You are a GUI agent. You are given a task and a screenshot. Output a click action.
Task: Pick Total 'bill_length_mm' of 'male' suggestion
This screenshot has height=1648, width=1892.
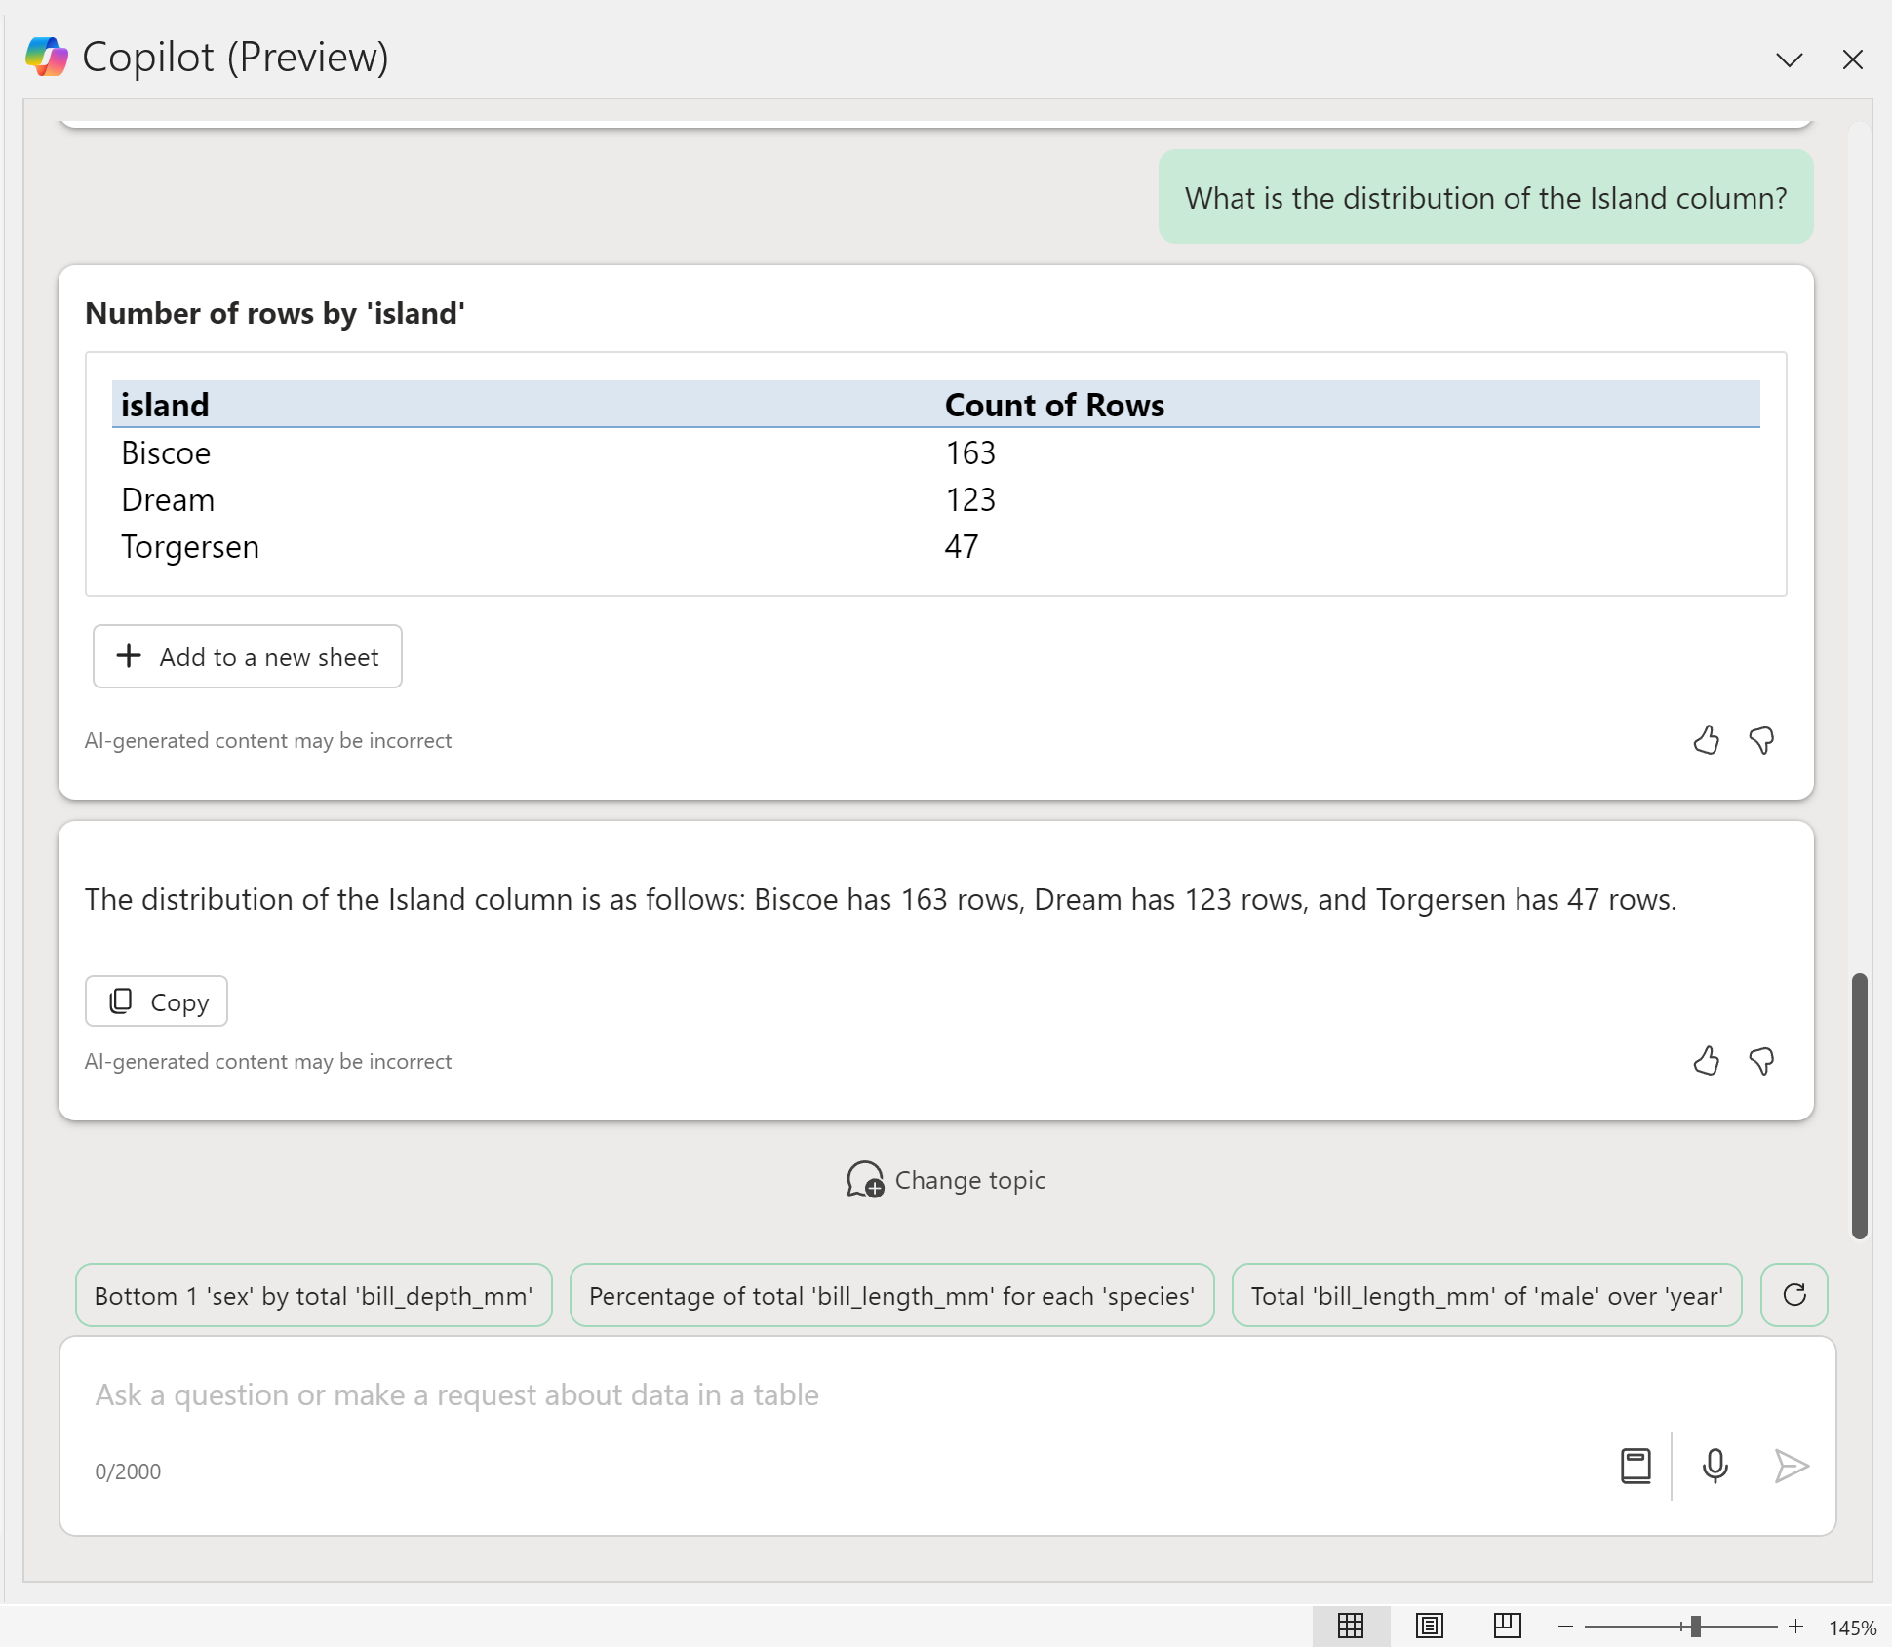(1486, 1296)
